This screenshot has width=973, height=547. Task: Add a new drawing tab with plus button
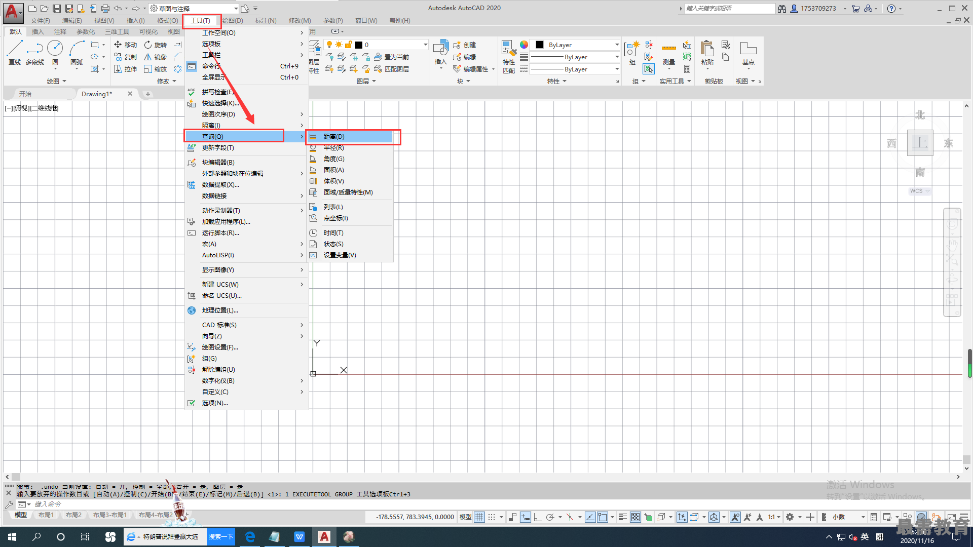pos(147,94)
